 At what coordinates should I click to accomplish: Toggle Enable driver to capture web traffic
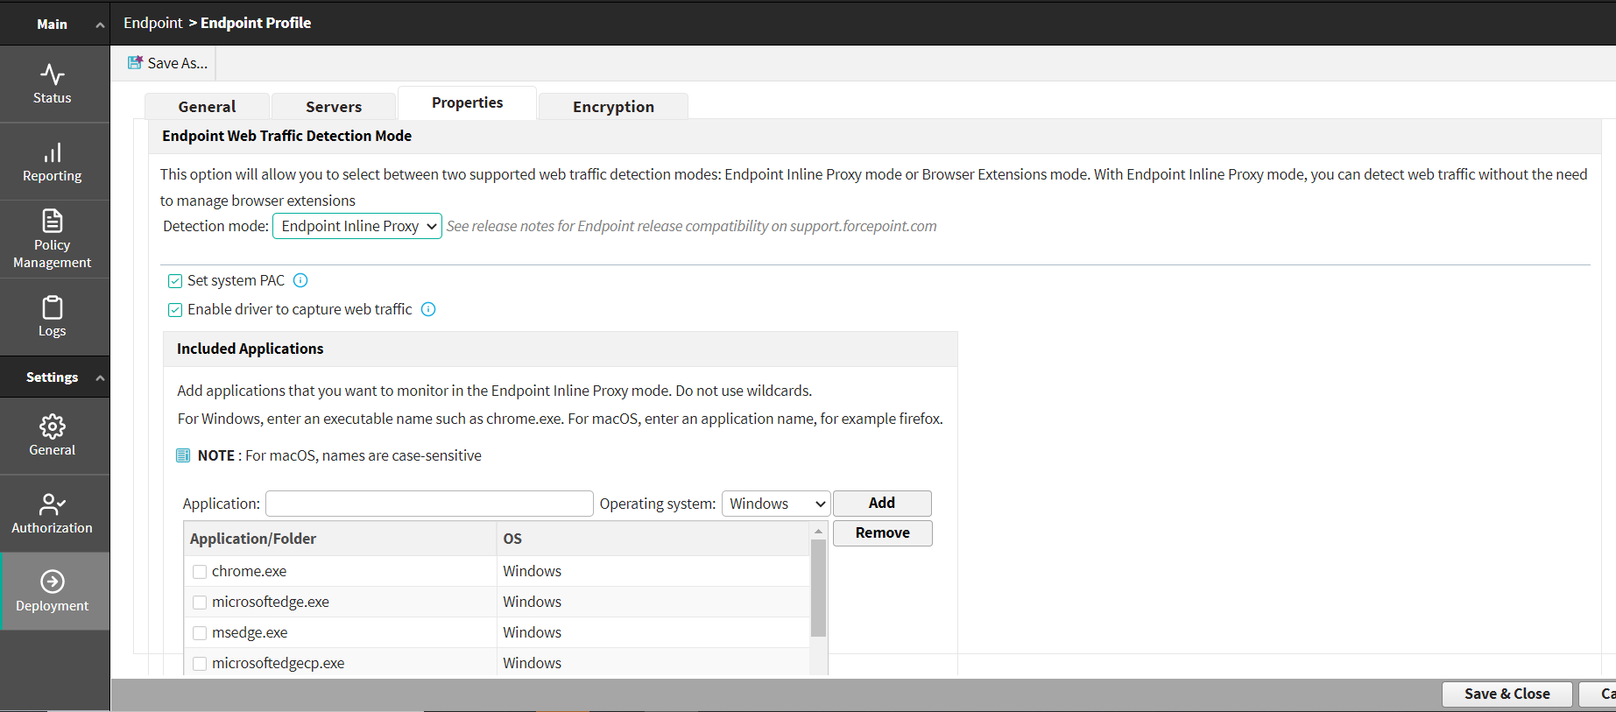(175, 310)
